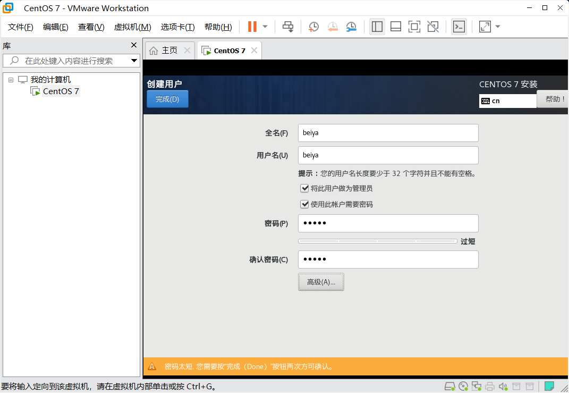Click the CENTOS 7 安装 title text
Screen dimensions: 569x393
click(x=508, y=84)
